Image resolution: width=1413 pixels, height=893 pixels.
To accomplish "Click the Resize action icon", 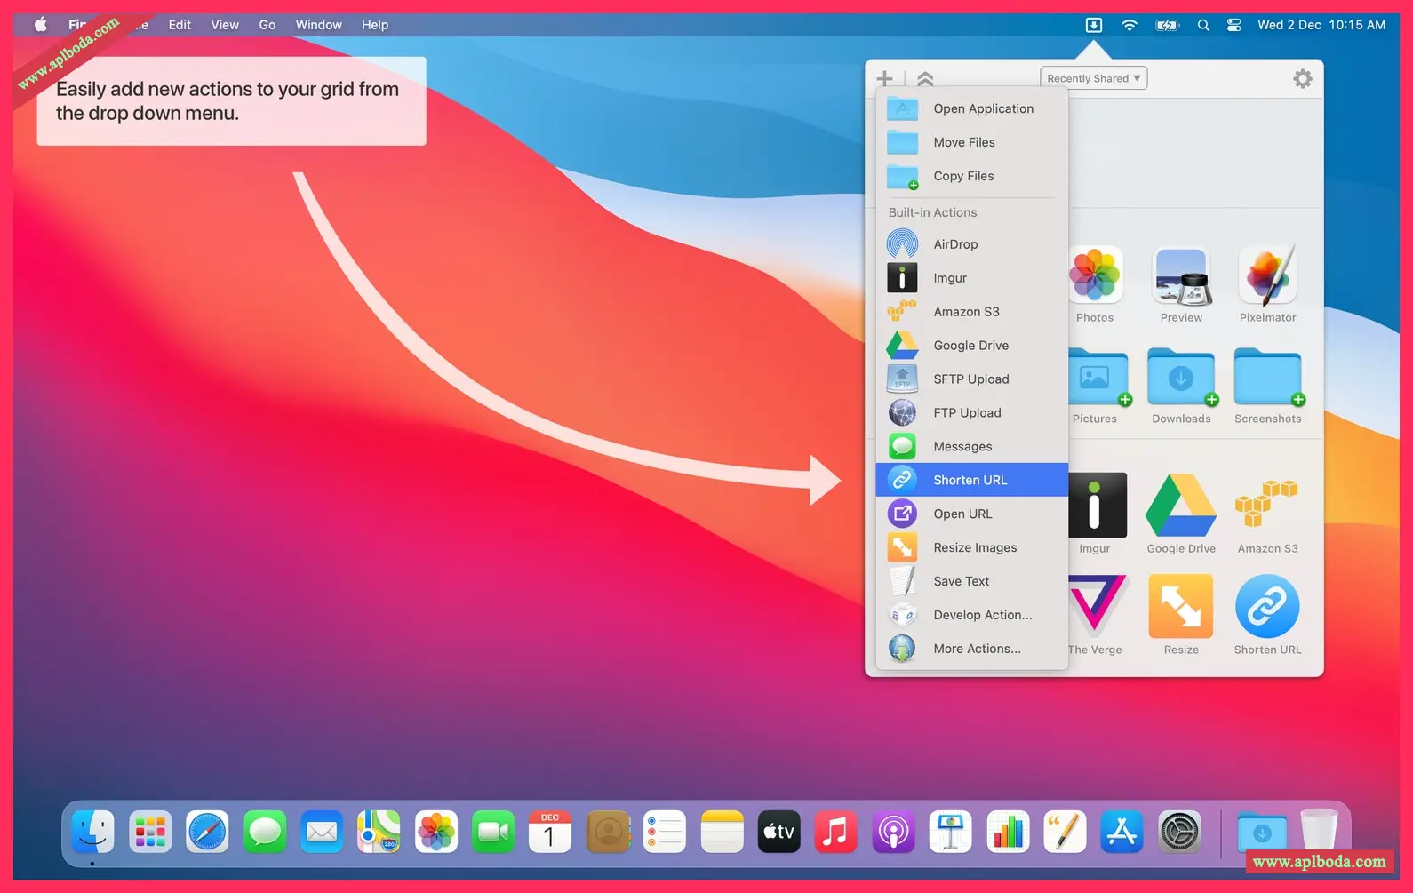I will pos(1180,607).
